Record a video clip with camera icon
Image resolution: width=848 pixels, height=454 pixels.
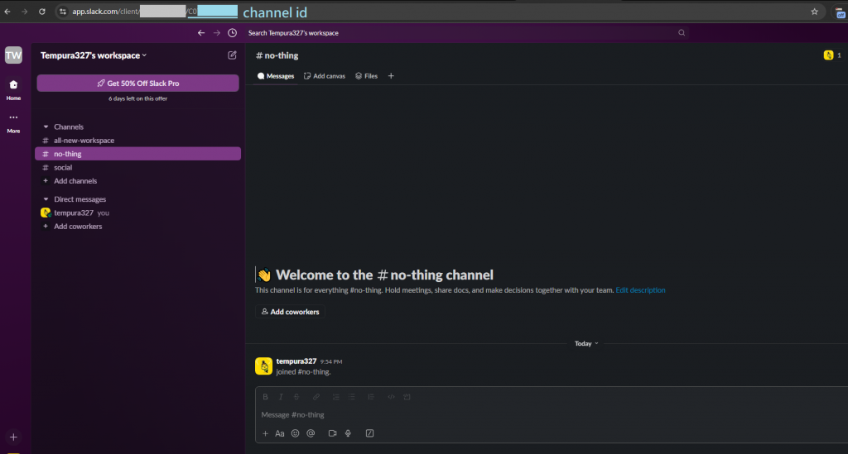[333, 433]
